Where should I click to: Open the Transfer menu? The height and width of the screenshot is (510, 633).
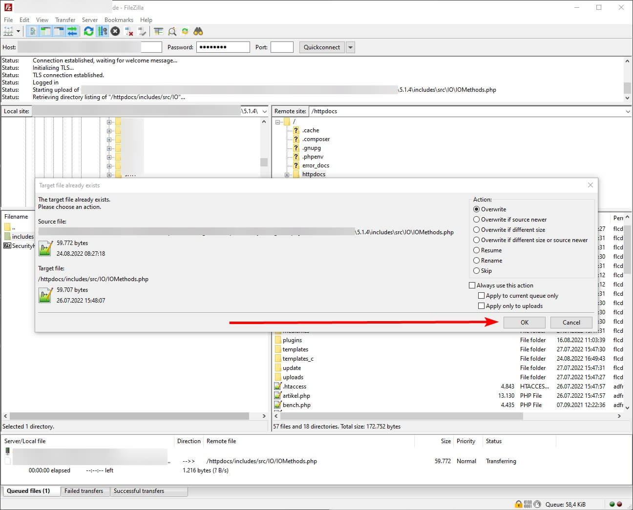click(65, 20)
